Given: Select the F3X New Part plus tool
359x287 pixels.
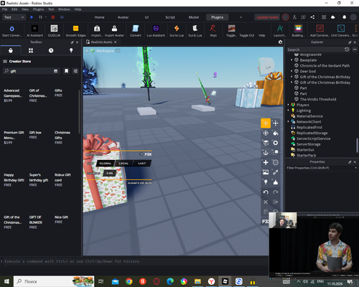Looking at the screenshot, I should click(x=266, y=162).
